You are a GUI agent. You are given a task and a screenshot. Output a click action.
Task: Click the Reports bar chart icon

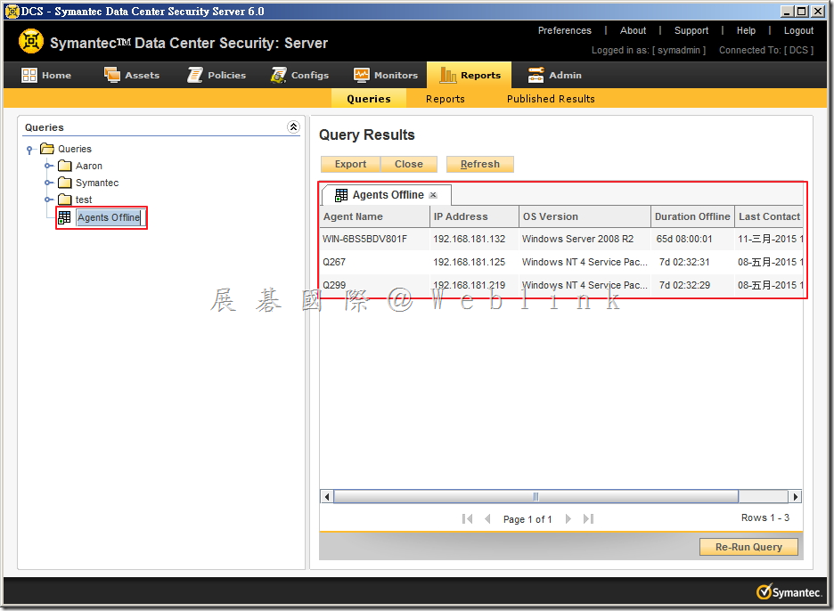[x=447, y=75]
